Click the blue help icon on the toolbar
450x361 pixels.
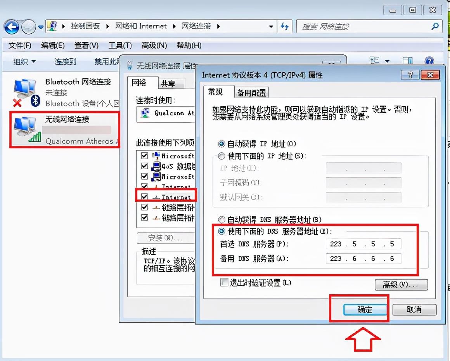pos(429,61)
